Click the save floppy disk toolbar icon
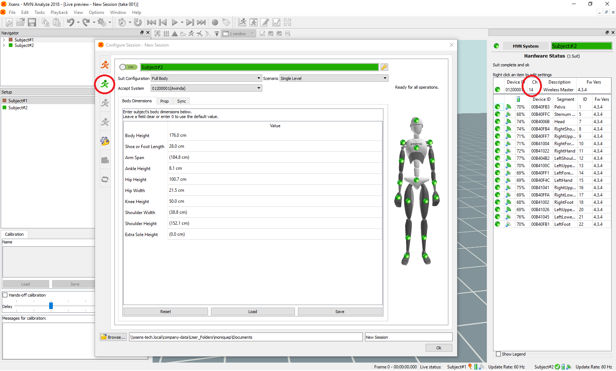Image resolution: width=616 pixels, height=371 pixels. [x=32, y=23]
